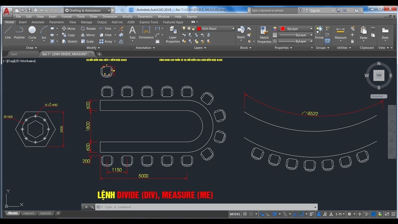398x224 pixels.
Task: Click the red ByLayer color swatch
Action: (283, 29)
